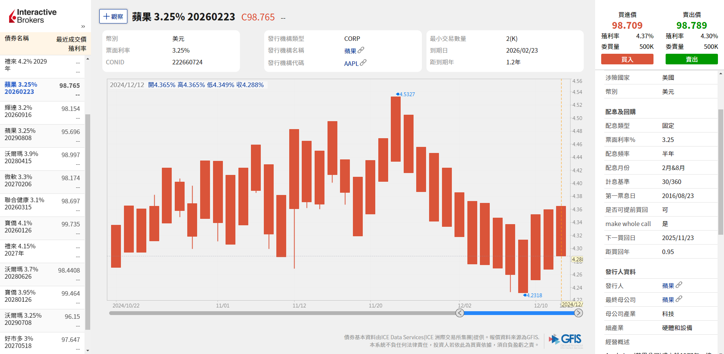Click the Interactive Brokers logo
Screen dimensions: 724x354
[33, 16]
